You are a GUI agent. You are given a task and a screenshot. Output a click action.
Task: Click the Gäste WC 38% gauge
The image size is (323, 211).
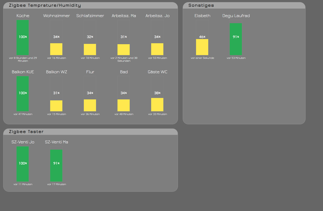(x=157, y=105)
